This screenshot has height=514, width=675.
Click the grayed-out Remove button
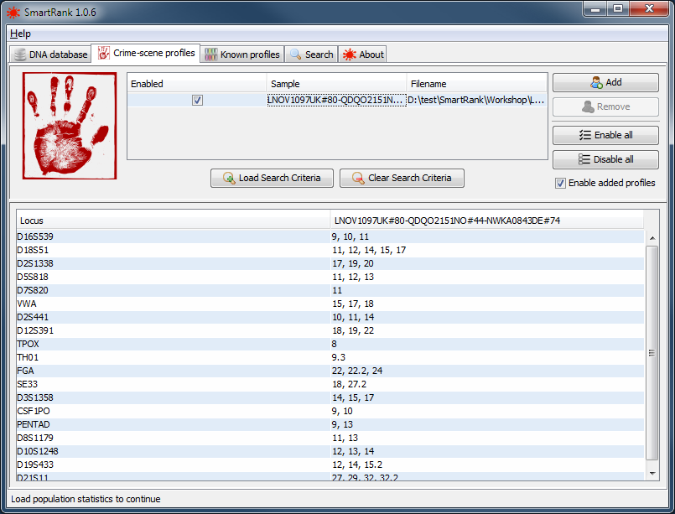click(x=605, y=106)
